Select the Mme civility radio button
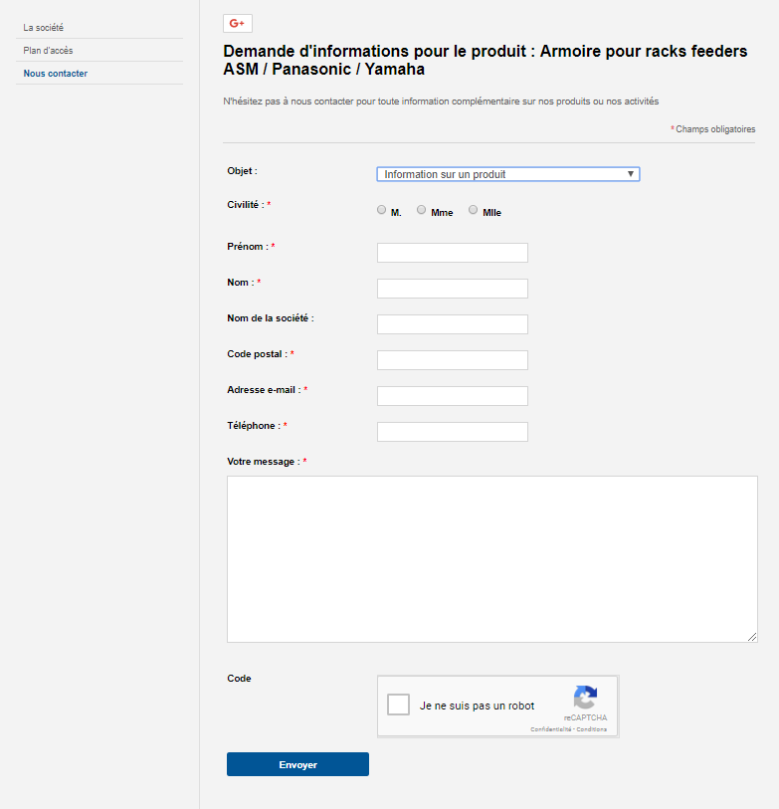Viewport: 779px width, 809px height. click(422, 210)
